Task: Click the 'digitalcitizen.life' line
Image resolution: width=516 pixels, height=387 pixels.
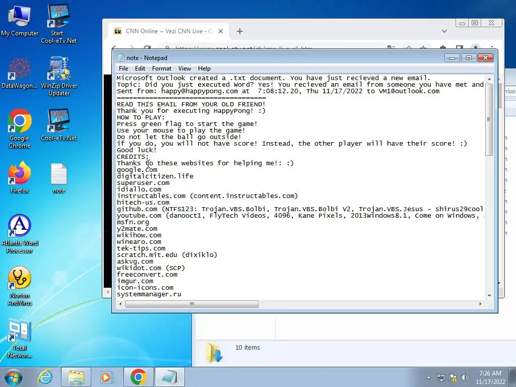Action: click(x=155, y=176)
